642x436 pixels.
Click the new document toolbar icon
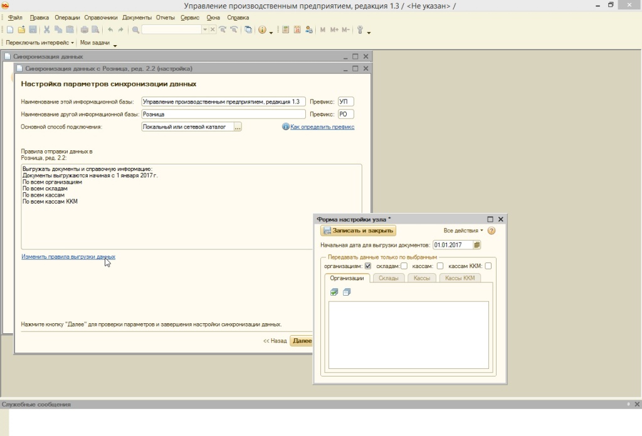point(10,29)
